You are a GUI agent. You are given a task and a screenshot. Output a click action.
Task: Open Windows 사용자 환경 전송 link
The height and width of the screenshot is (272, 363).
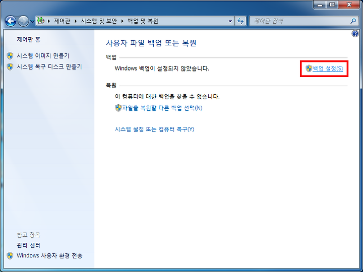49,256
